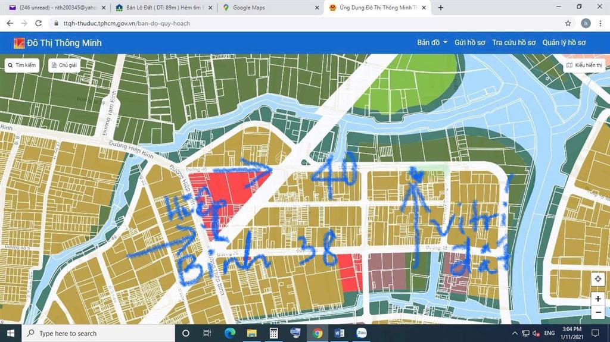
Task: Click the Đô Thị Thông Minh logo
Action: point(58,43)
